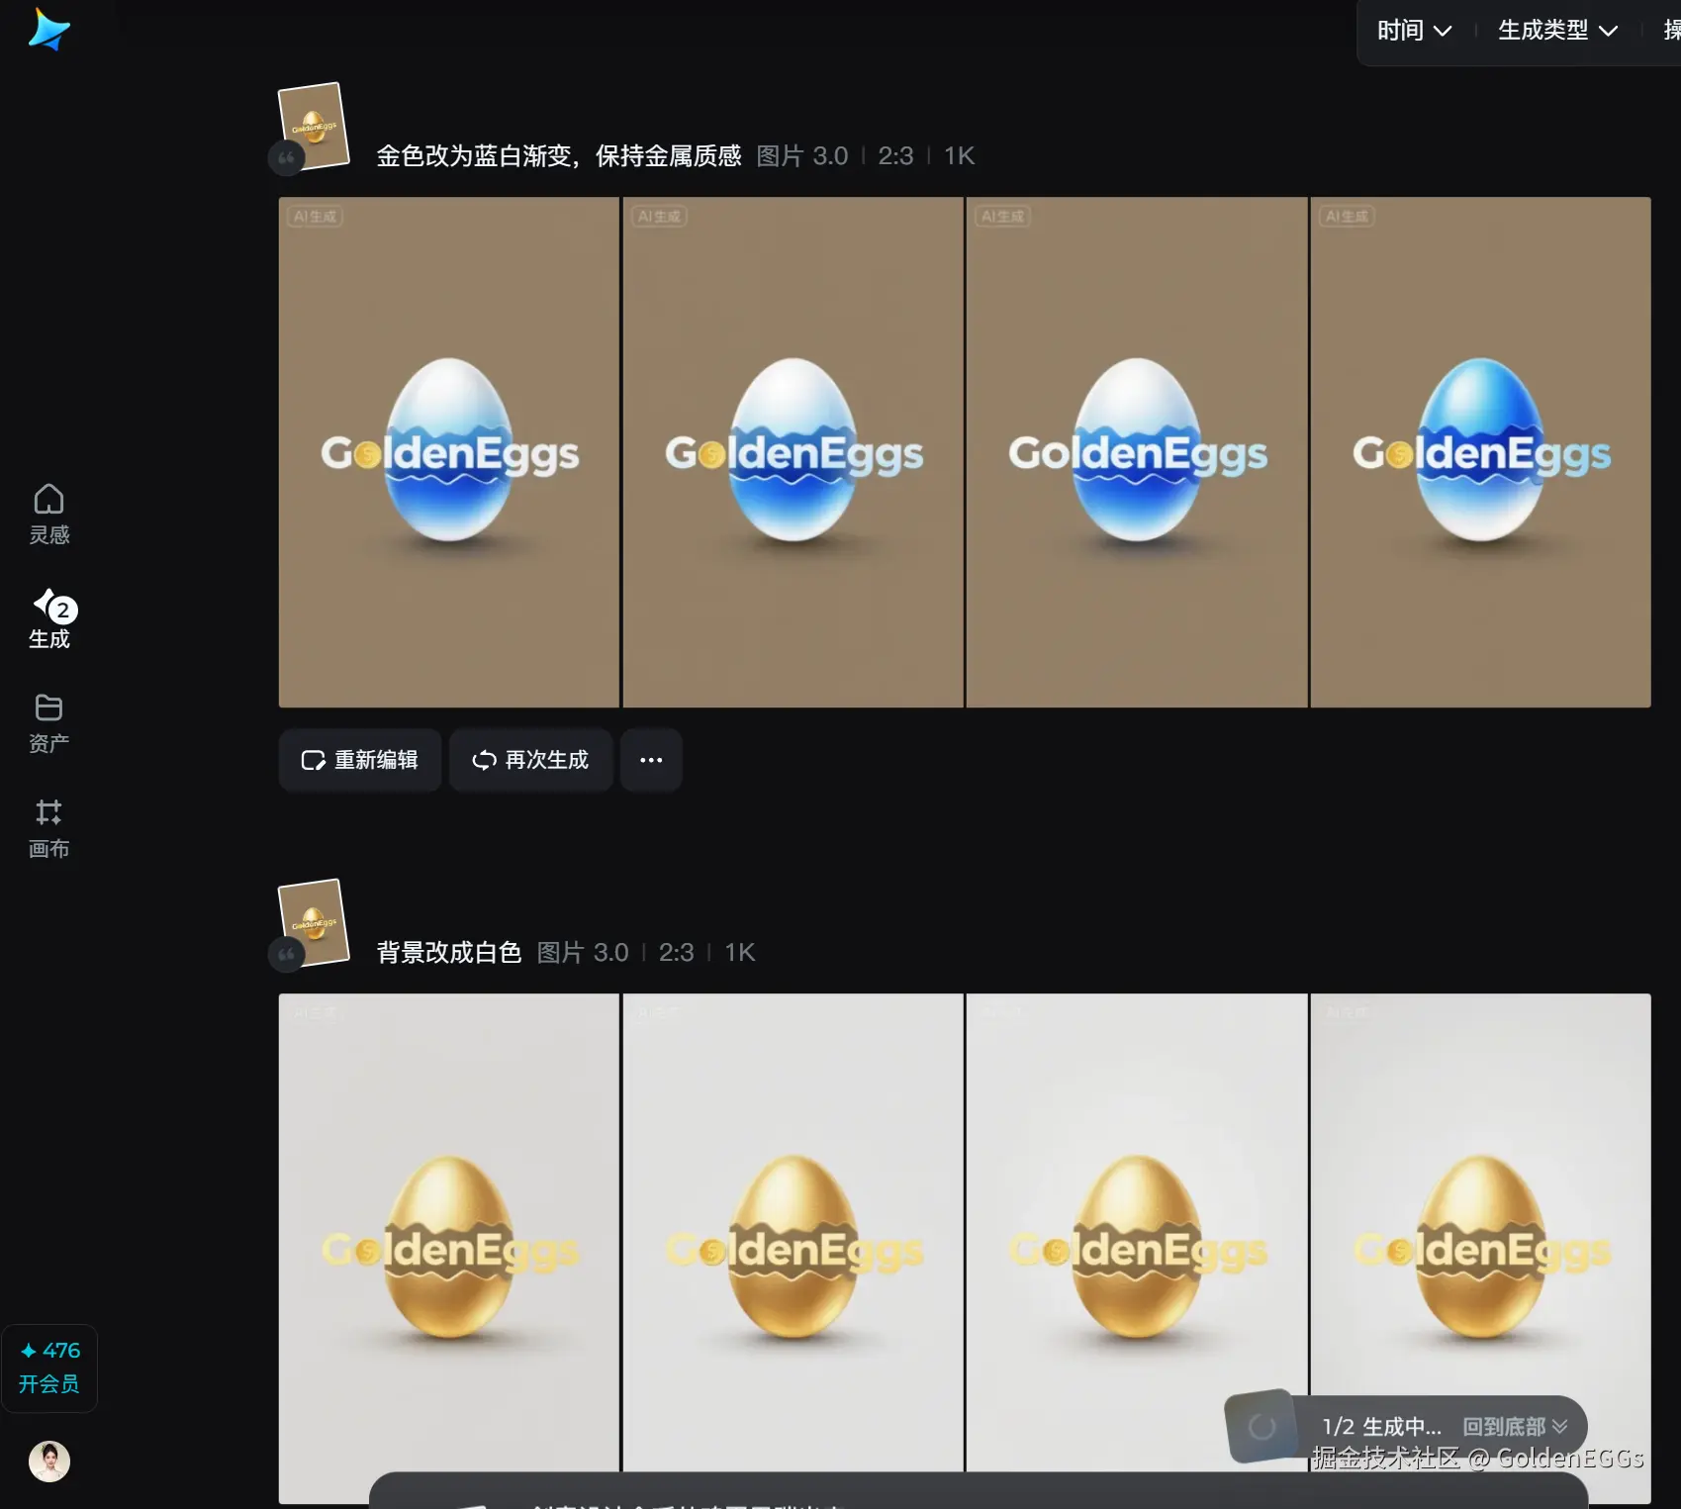Open the 灵感 home sidebar icon

(48, 514)
